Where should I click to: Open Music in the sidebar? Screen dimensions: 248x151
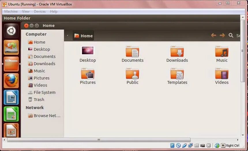click(36, 71)
